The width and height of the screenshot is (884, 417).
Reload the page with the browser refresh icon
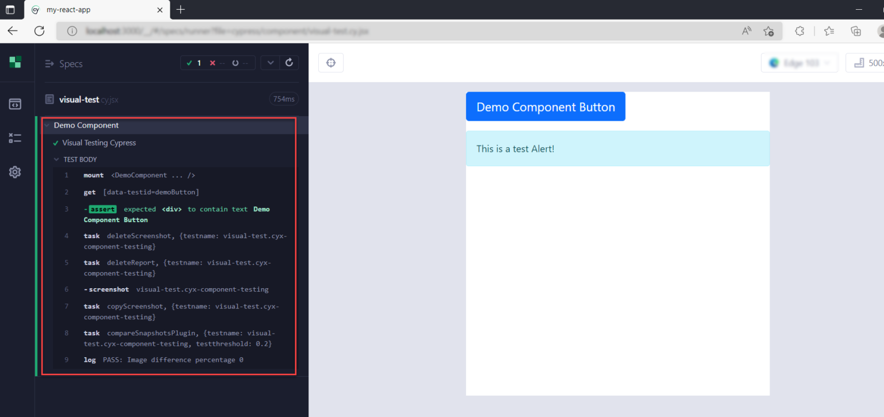(x=39, y=31)
